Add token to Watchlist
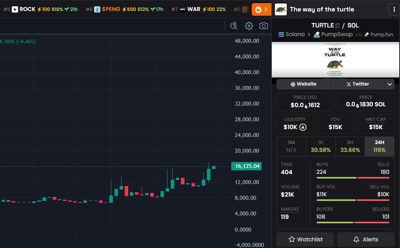 tap(305, 239)
